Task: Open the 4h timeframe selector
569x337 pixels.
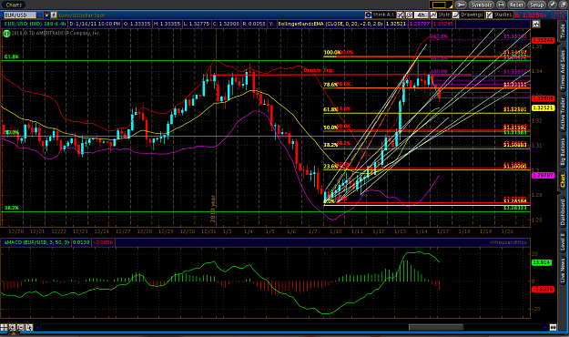Action: [421, 15]
